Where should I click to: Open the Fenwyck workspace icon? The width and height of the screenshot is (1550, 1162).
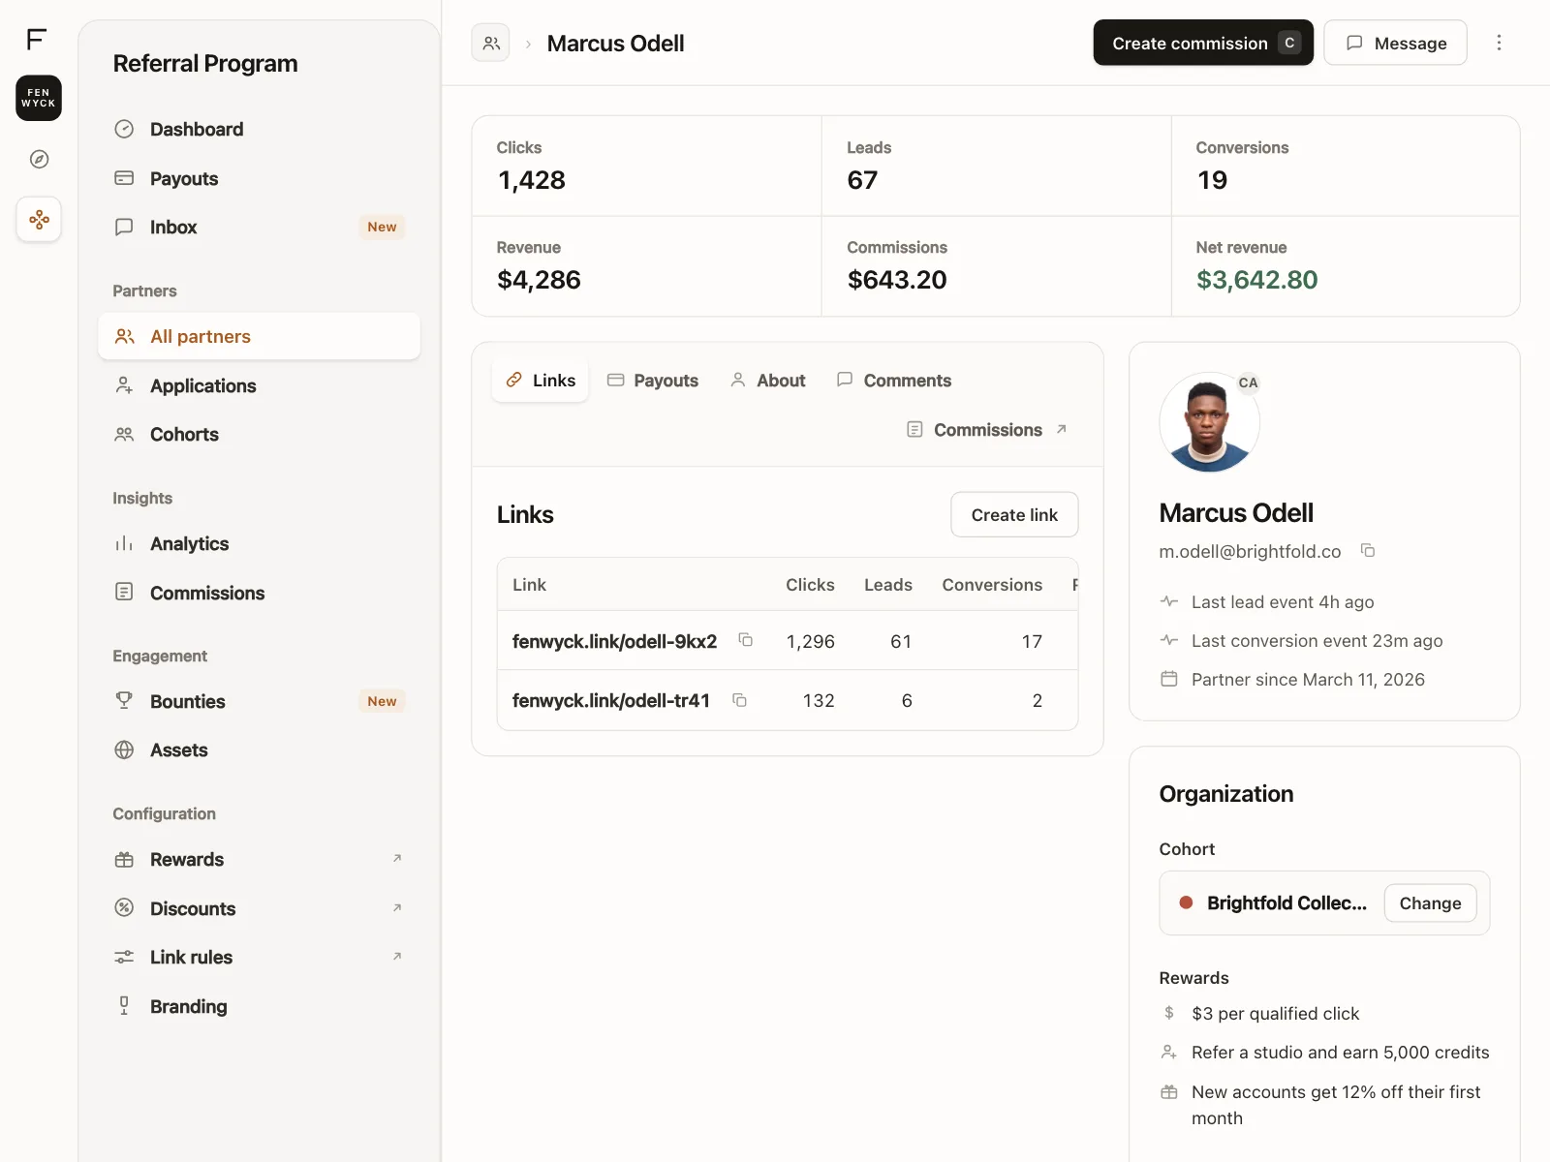coord(39,98)
